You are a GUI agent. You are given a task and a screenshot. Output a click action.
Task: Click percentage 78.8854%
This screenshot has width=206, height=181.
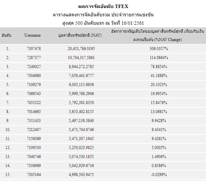(x=159, y=67)
